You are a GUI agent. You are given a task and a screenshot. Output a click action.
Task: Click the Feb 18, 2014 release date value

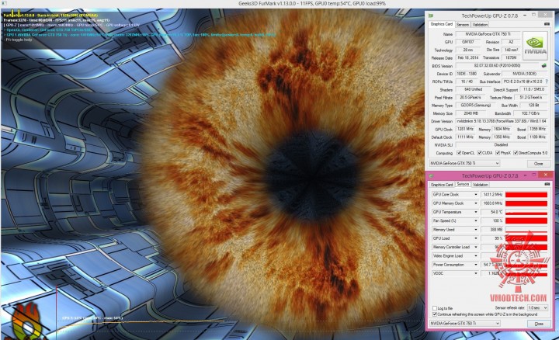pos(467,57)
